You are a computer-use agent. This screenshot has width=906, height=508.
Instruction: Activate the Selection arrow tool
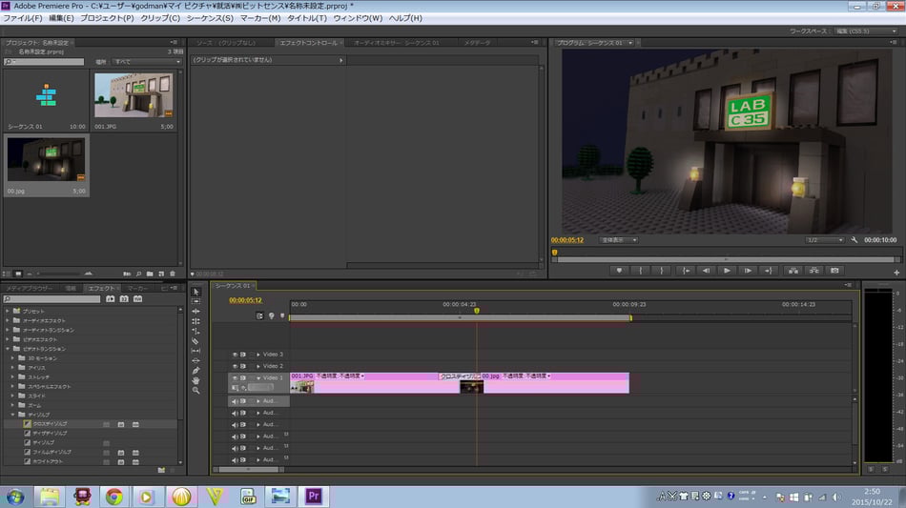196,292
